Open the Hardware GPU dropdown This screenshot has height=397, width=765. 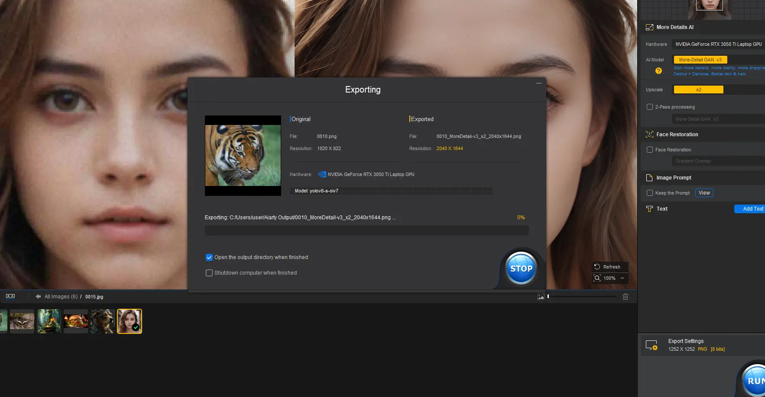click(x=718, y=44)
